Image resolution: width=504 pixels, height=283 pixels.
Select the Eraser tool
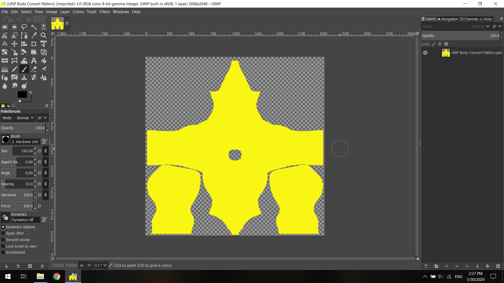34,69
